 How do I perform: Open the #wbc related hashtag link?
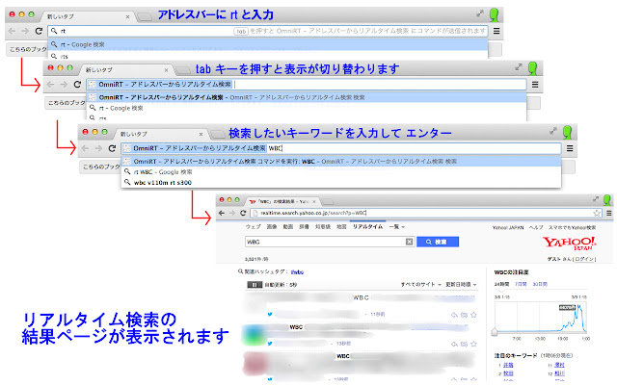(297, 271)
